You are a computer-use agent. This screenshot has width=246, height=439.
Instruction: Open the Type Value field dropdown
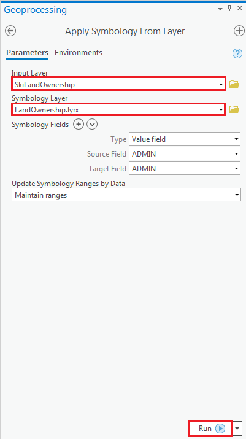click(x=185, y=139)
